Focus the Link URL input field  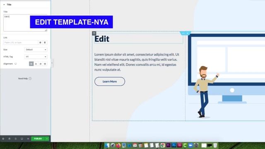click(x=21, y=43)
